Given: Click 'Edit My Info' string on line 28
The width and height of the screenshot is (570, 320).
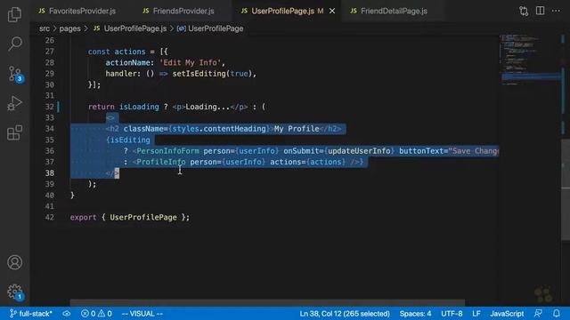Looking at the screenshot, I should click(190, 62).
